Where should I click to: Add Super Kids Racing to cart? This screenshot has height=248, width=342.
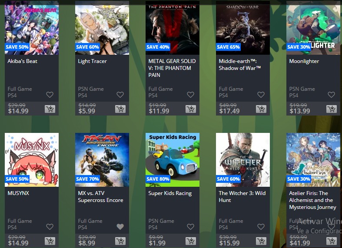coord(191,241)
